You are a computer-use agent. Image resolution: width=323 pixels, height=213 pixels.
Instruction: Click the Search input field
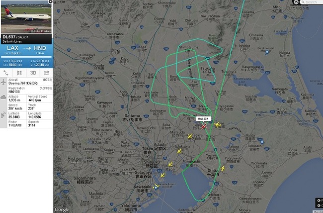point(312,2)
